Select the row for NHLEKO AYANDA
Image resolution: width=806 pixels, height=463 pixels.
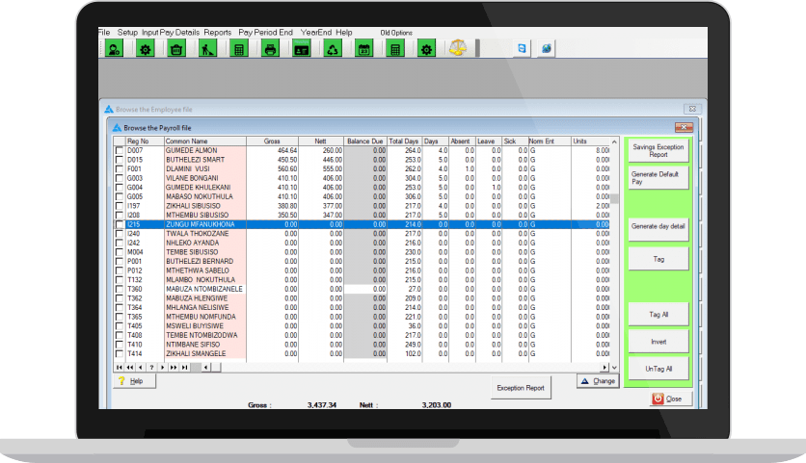(362, 243)
